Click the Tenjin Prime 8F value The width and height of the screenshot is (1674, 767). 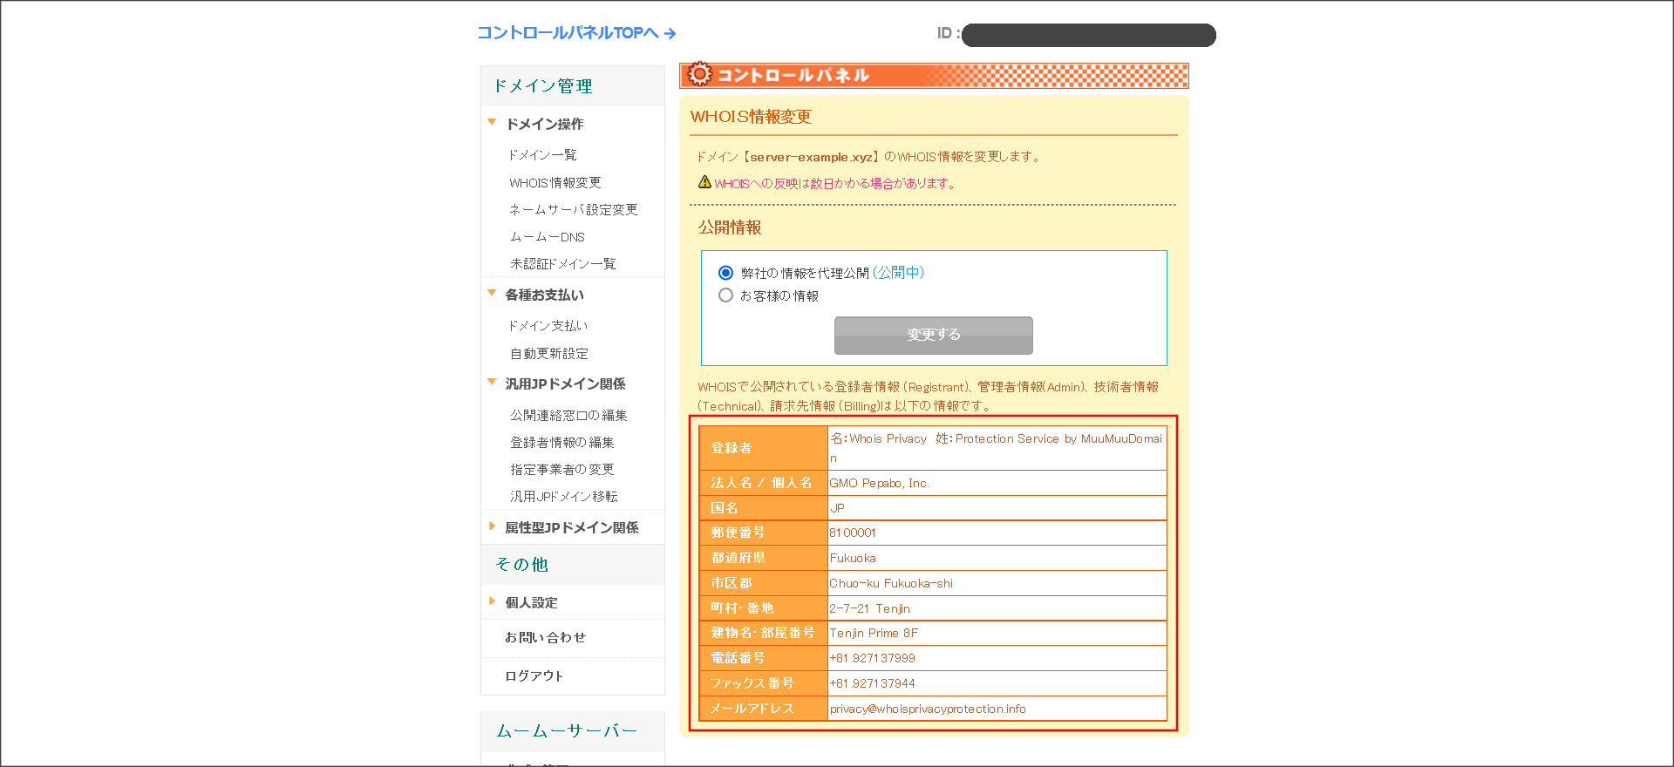[x=874, y=633]
